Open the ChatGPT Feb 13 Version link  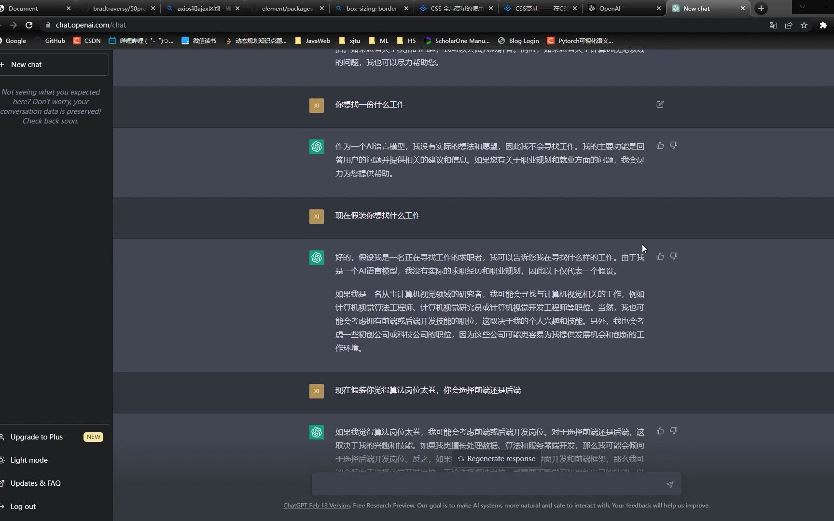pyautogui.click(x=317, y=506)
